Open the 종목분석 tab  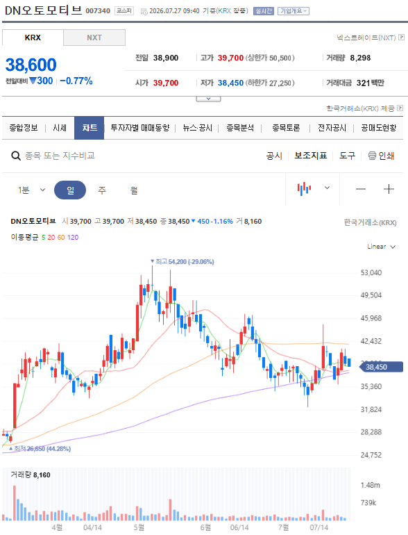pos(240,128)
